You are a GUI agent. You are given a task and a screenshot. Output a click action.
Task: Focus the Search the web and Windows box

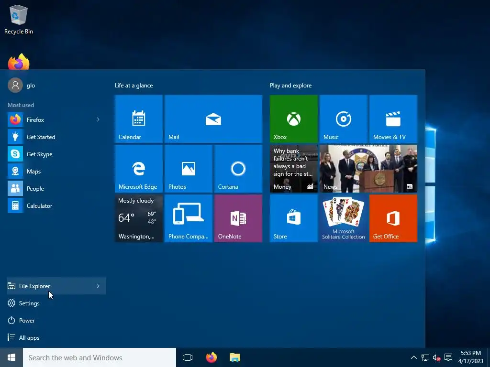[100, 357]
